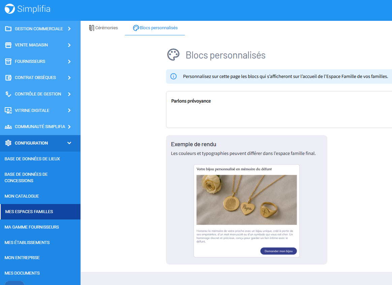The height and width of the screenshot is (285, 392).
Task: Select the Blocs personnalisés tab
Action: coord(155,28)
